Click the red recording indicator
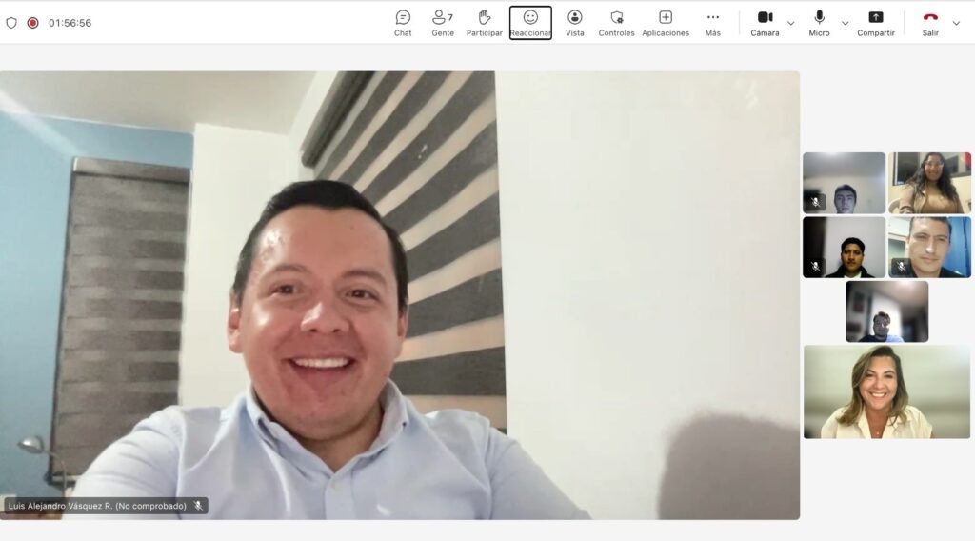Screen dimensions: 975x541 [32, 23]
